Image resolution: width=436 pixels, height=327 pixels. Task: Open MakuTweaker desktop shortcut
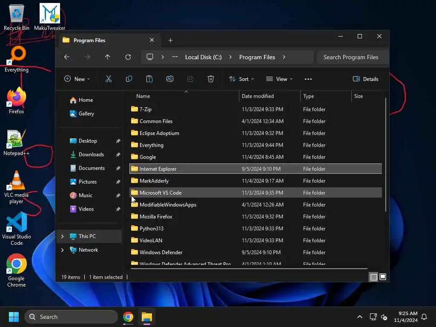[x=49, y=17]
